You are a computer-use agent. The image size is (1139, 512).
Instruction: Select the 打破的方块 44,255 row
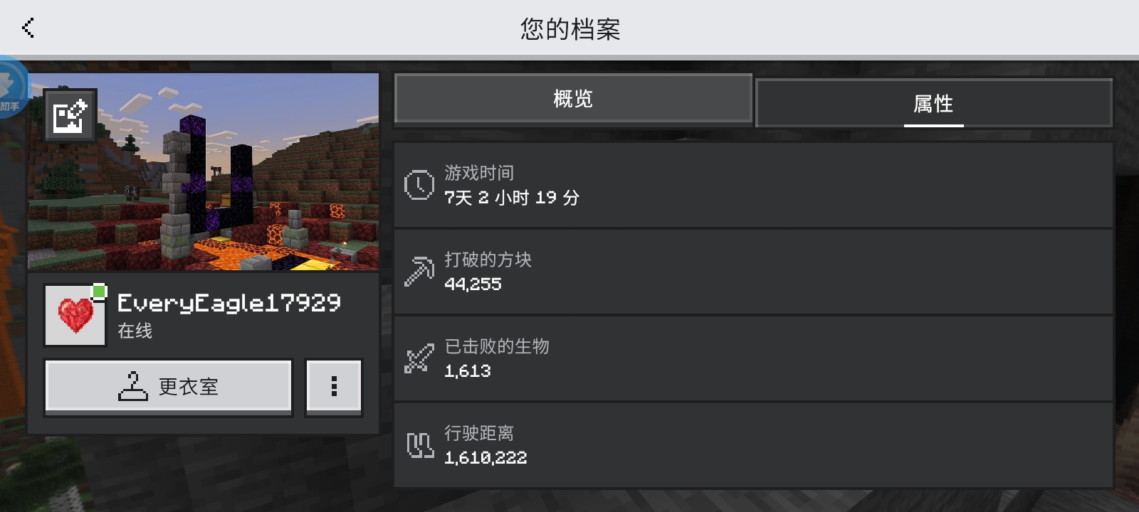[x=753, y=272]
